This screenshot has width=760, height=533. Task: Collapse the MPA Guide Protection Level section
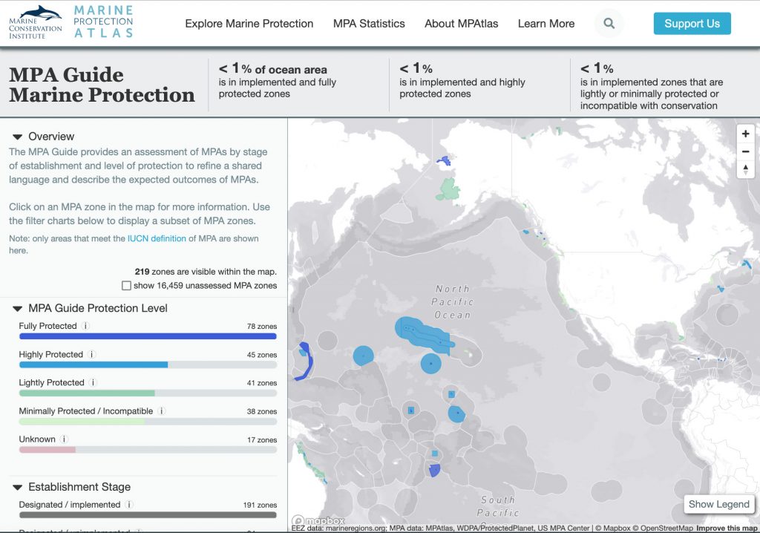click(x=18, y=308)
